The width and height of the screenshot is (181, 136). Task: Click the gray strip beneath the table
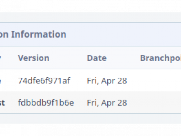(x=90, y=119)
